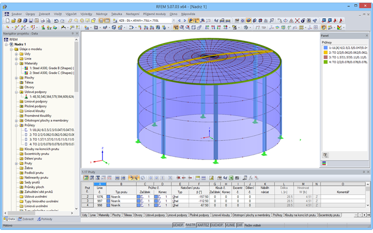Viewport: 373px width, 233px height.
Task: Click the red X delete results icon in top toolbar
Action: [297, 21]
